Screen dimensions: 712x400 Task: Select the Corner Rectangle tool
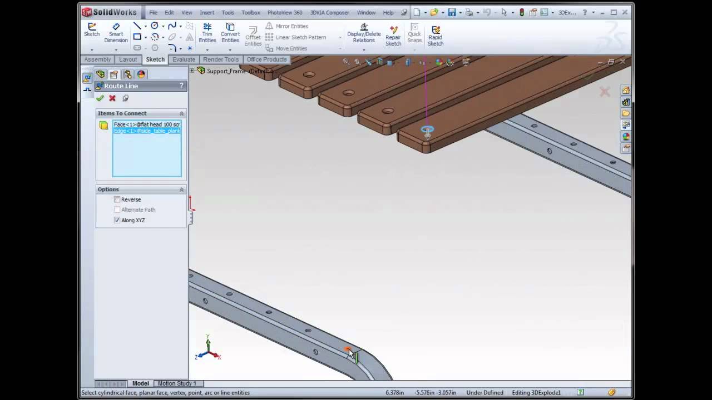[137, 37]
